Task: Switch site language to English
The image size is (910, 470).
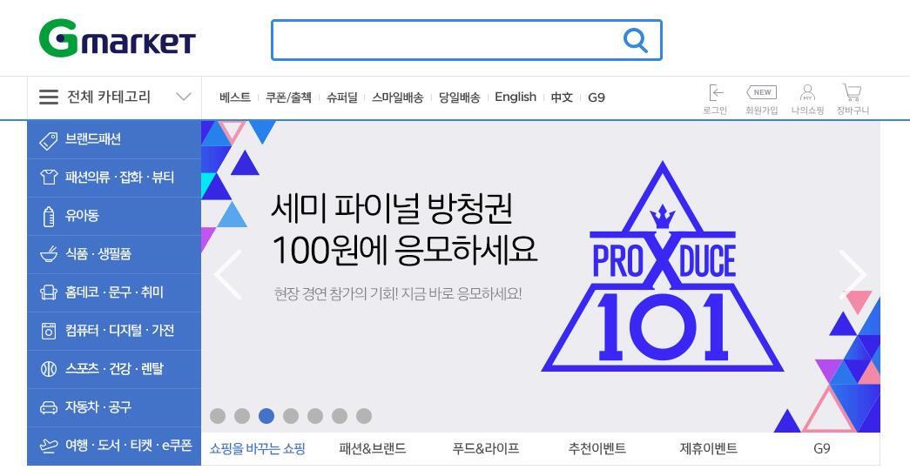Action: (516, 97)
